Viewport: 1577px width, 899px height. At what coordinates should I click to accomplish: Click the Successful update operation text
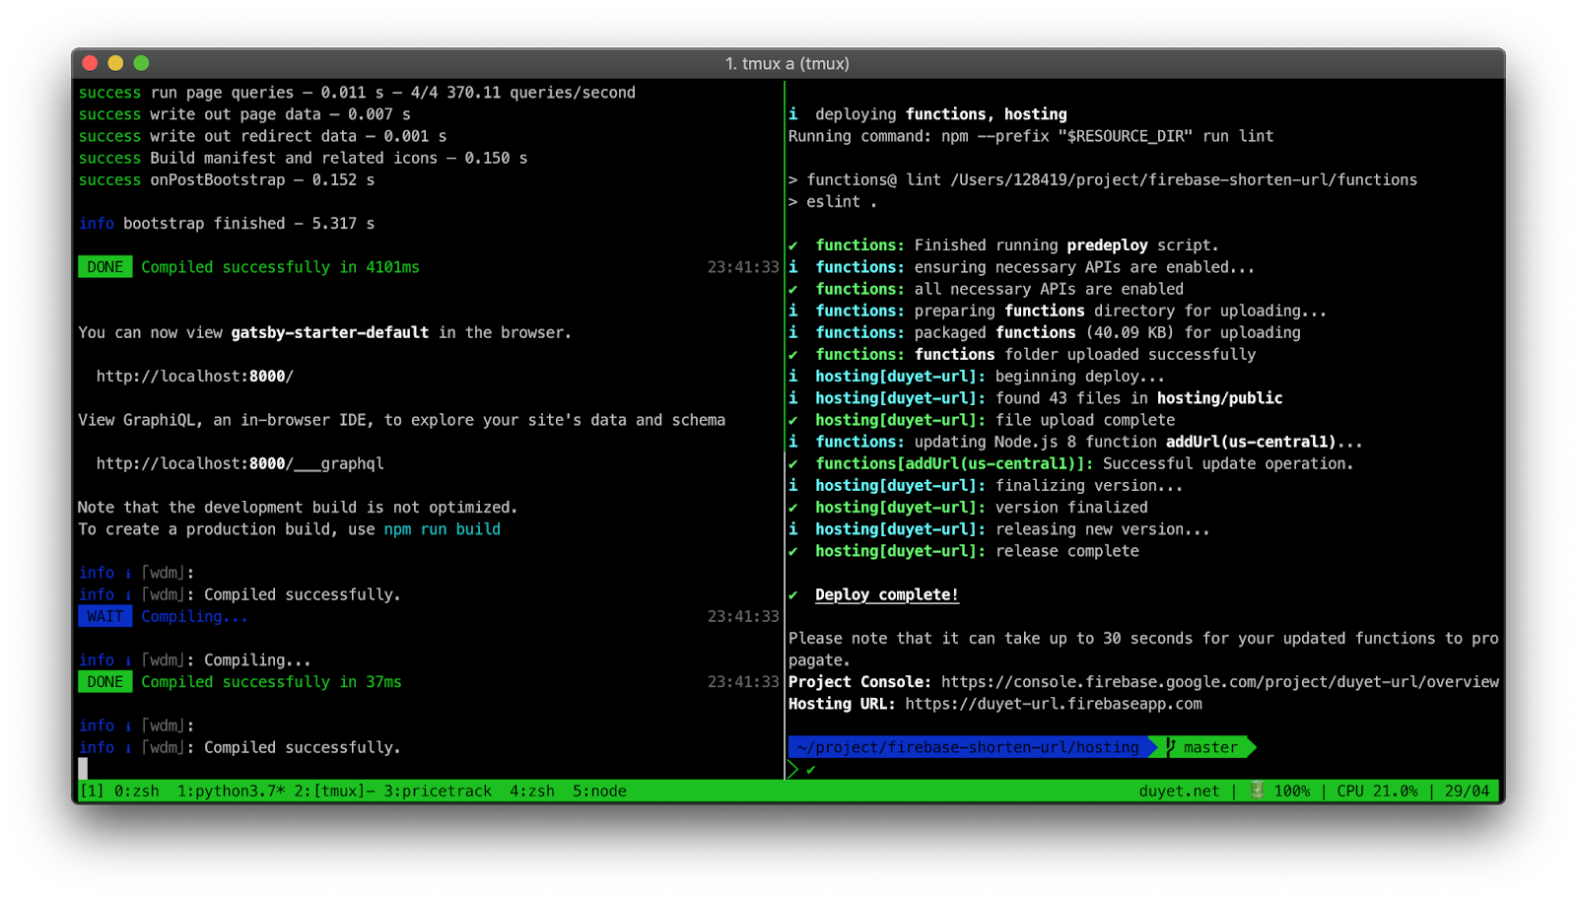[1228, 463]
